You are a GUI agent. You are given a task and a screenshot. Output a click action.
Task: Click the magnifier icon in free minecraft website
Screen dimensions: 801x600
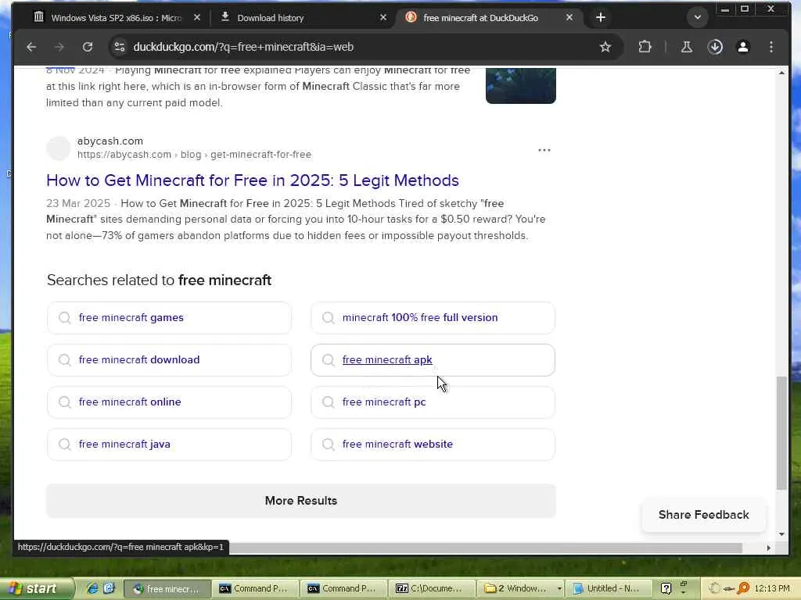point(328,445)
